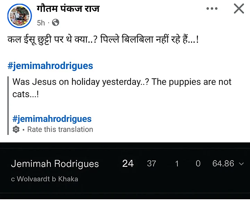
Task: Click the strike rate 64.86
Action: tap(223, 164)
